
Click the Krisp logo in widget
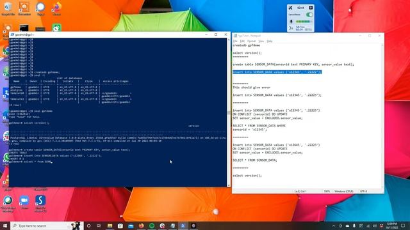tap(290, 8)
